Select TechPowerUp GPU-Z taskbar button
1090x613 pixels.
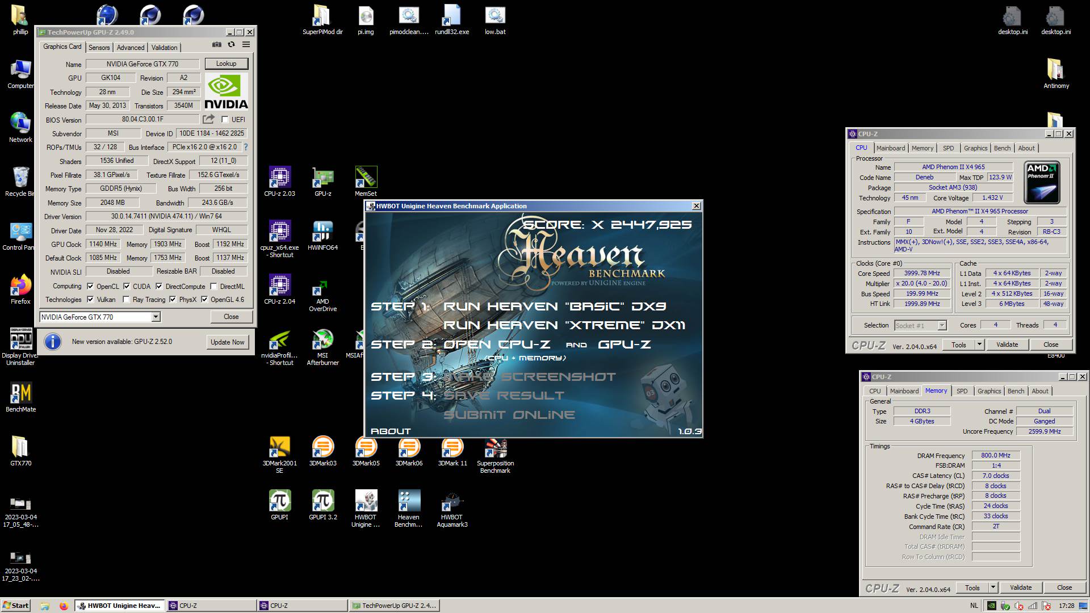(x=395, y=606)
